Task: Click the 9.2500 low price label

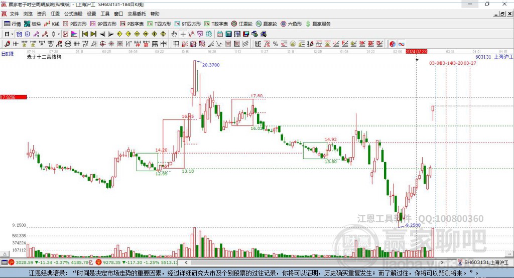Action: pos(413,225)
